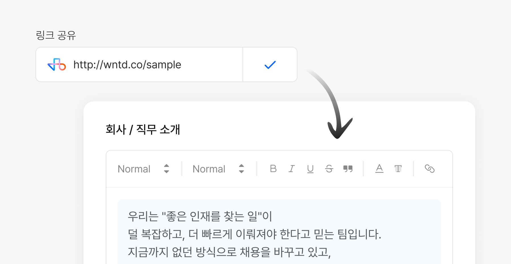Toggle italic formatting

(x=292, y=169)
